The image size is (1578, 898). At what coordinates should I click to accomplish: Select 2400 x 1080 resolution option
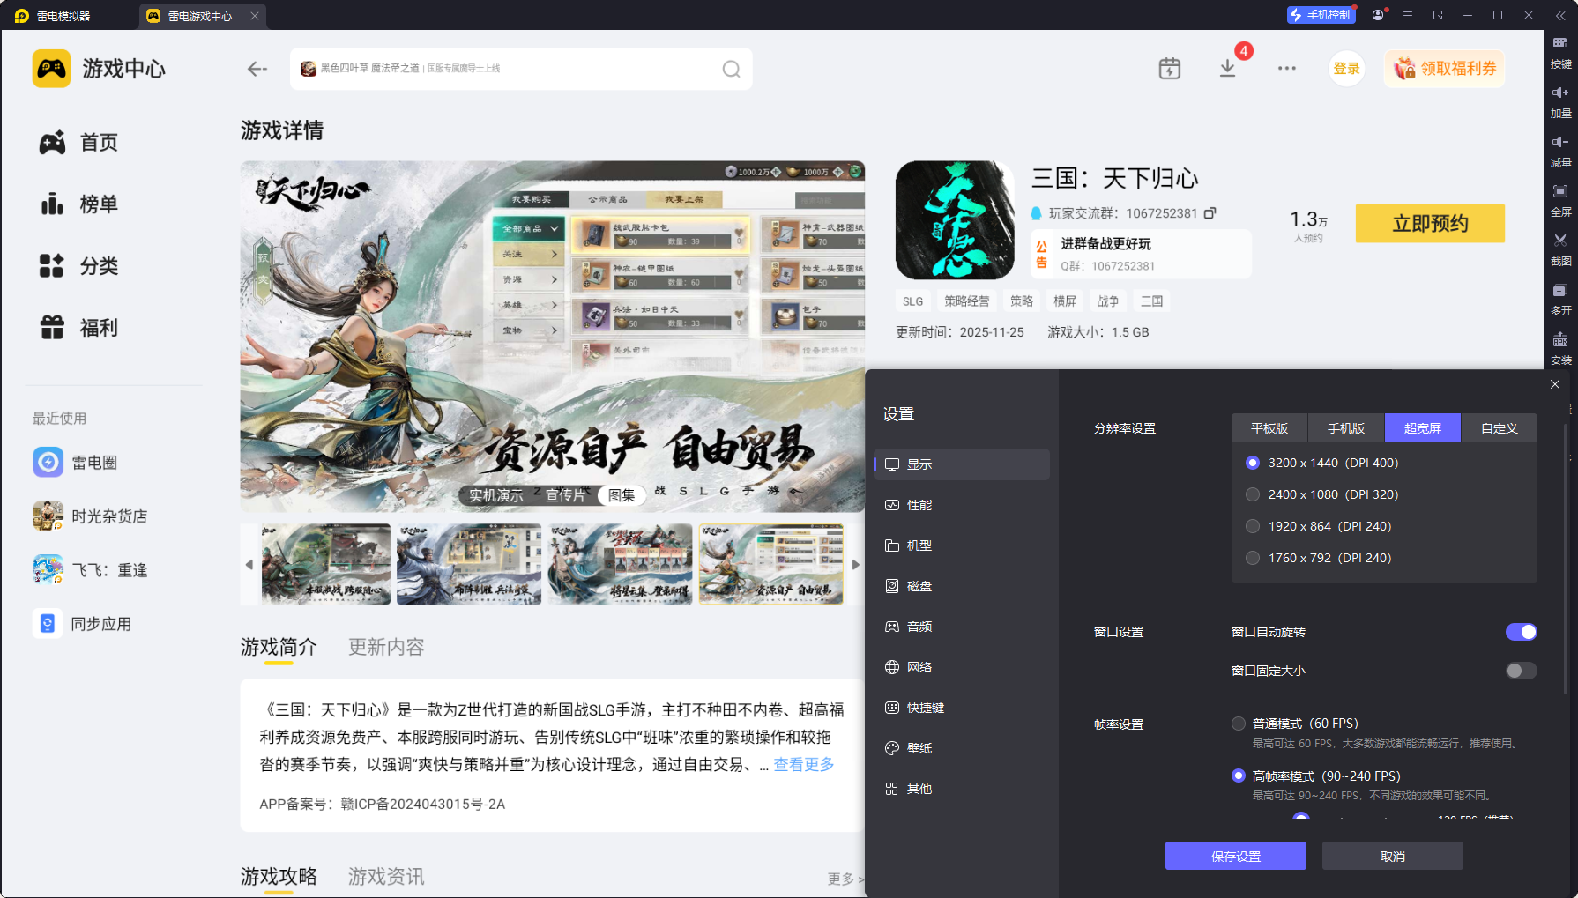pos(1253,494)
